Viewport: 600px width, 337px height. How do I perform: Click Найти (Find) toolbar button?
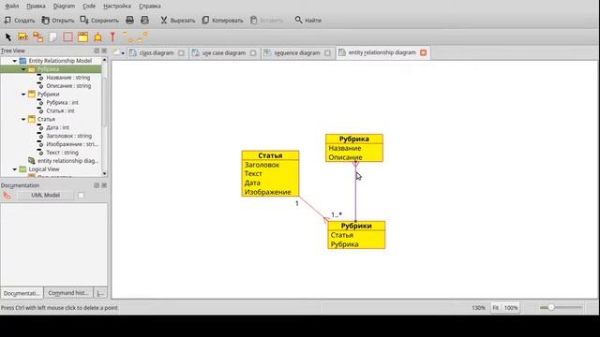[x=308, y=21]
